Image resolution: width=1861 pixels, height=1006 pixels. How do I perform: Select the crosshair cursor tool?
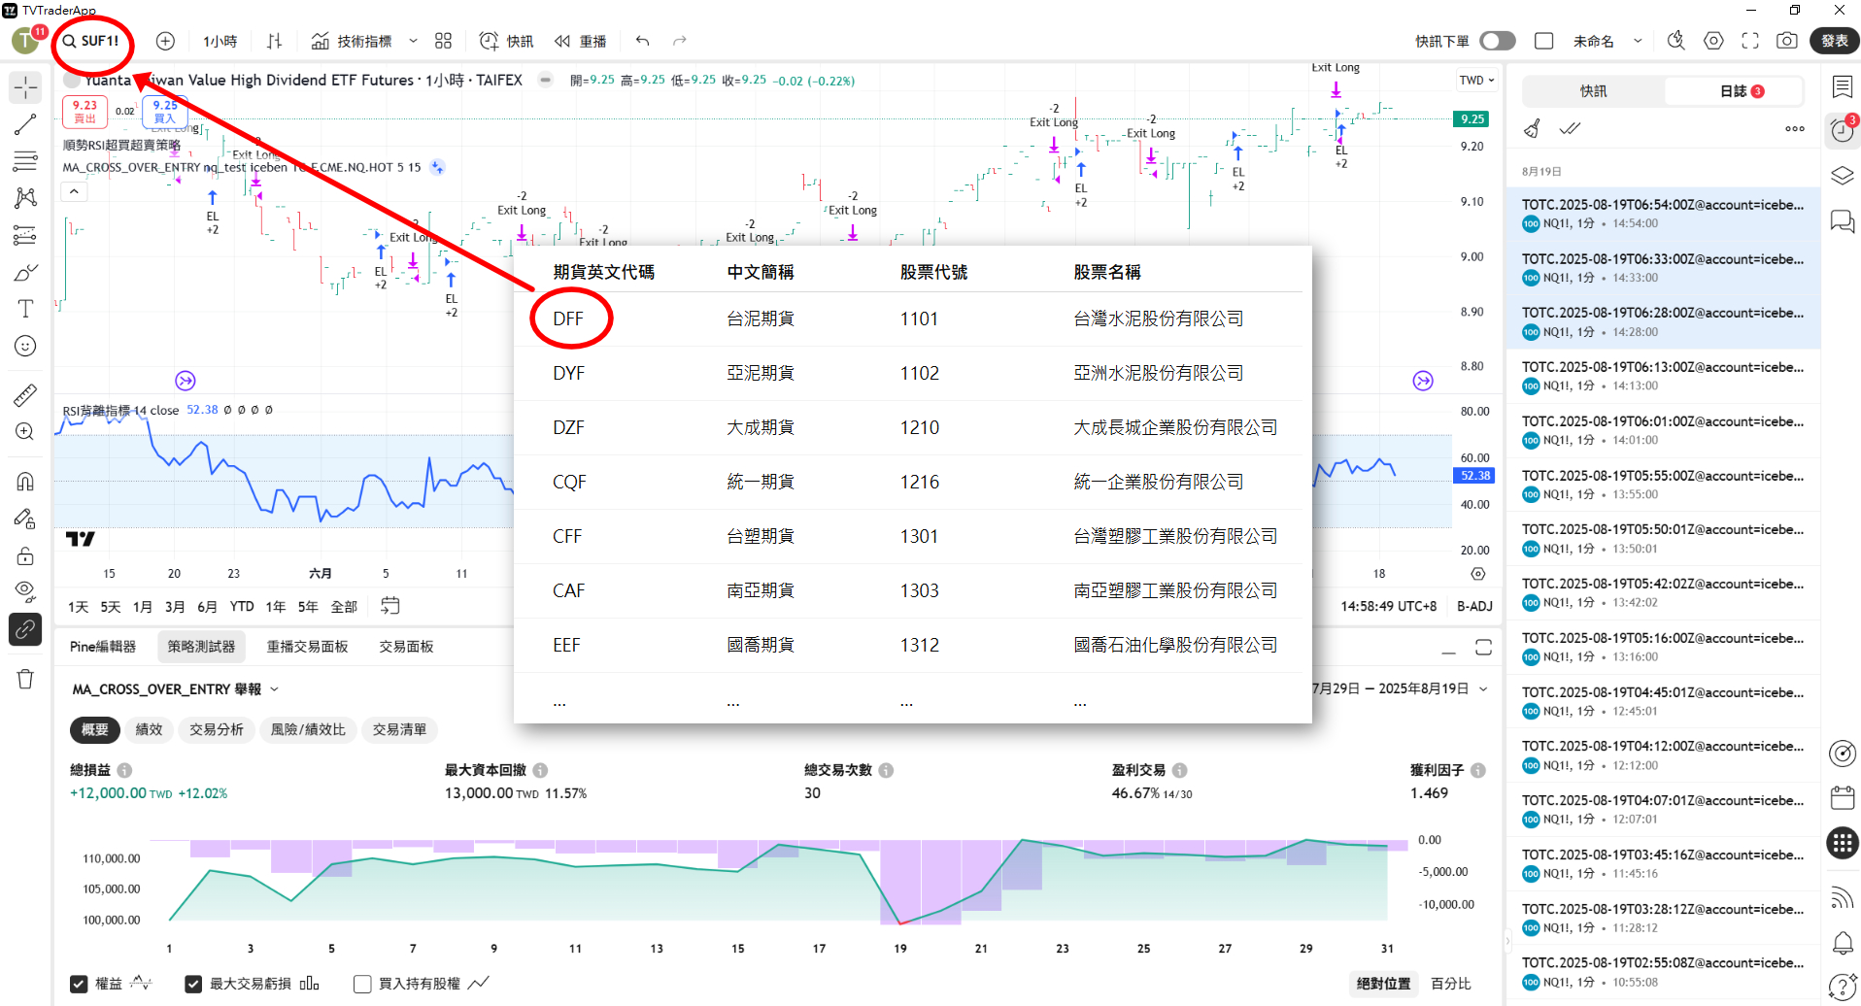pyautogui.click(x=26, y=87)
